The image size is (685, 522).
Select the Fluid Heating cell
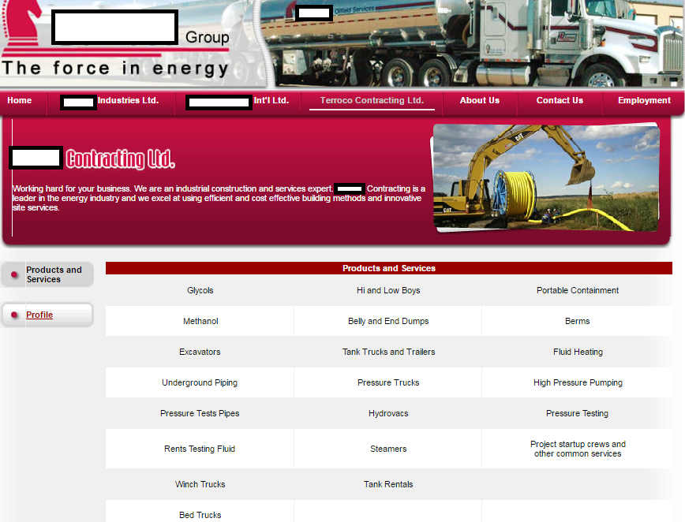(578, 352)
